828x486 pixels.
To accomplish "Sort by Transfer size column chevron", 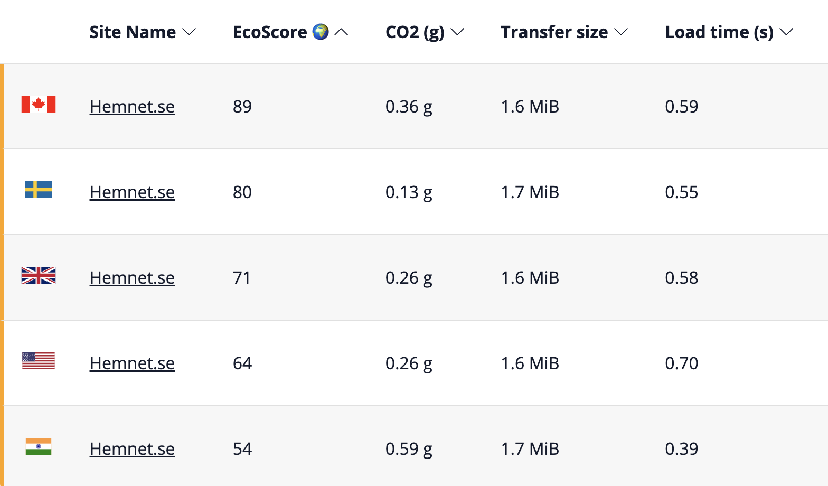I will (x=621, y=32).
